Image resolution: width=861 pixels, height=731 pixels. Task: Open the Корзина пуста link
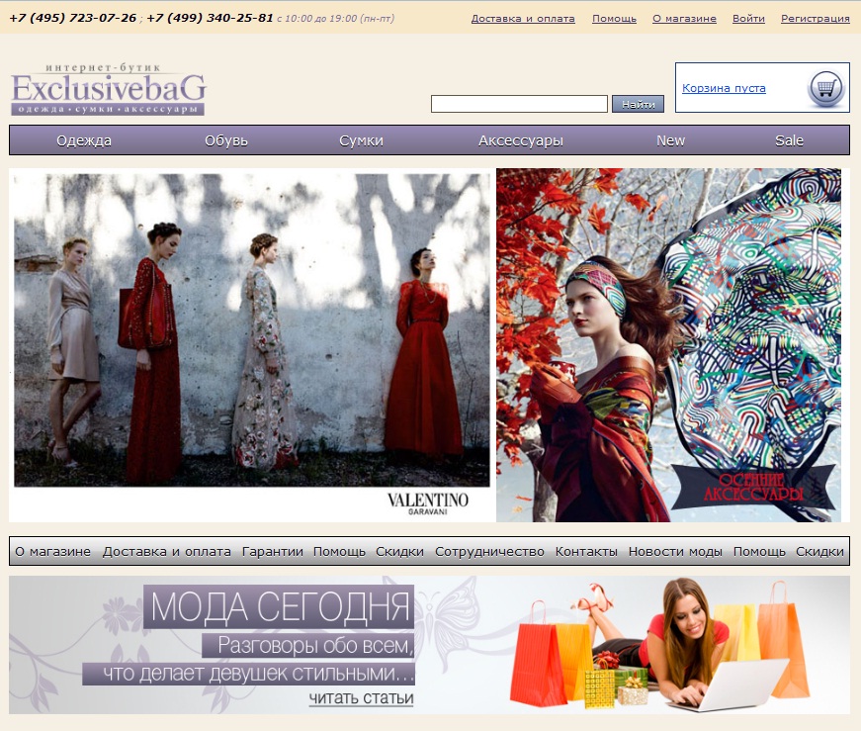coord(724,88)
